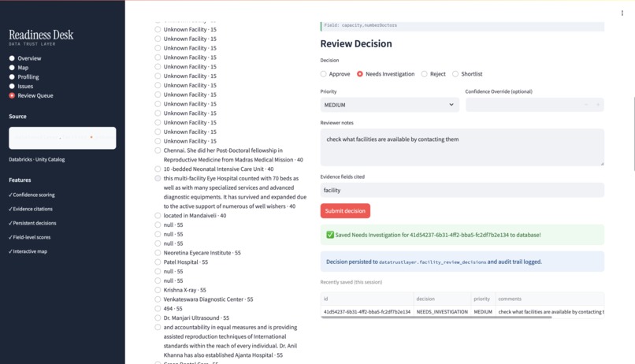Submit the review decision
635x364 pixels.
click(x=345, y=211)
